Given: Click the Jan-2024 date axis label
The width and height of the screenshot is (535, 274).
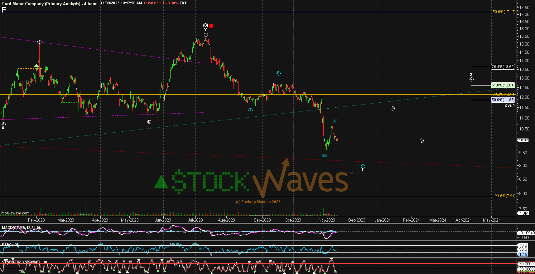Looking at the screenshot, I should [x=383, y=220].
